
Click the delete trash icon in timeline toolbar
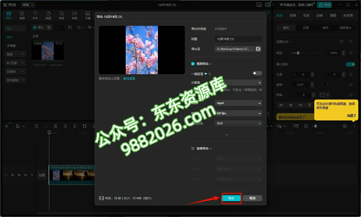pos(85,126)
